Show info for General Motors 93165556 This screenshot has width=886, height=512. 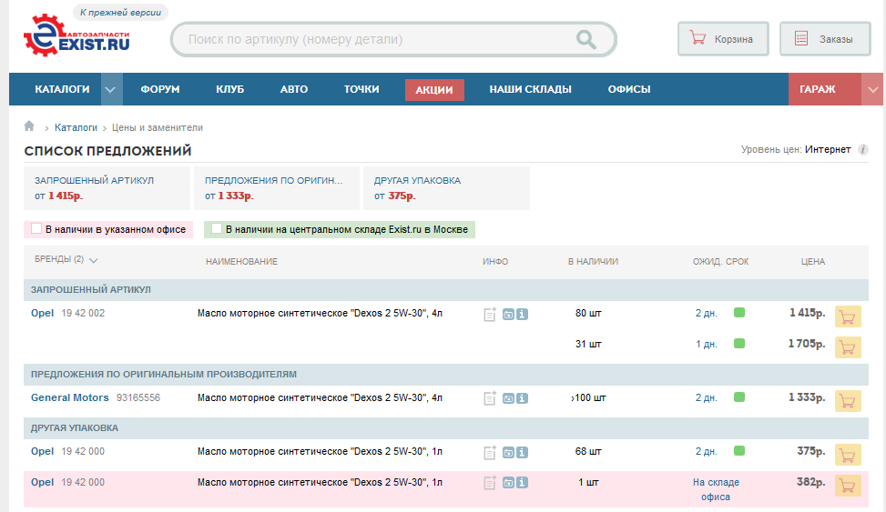click(x=523, y=398)
